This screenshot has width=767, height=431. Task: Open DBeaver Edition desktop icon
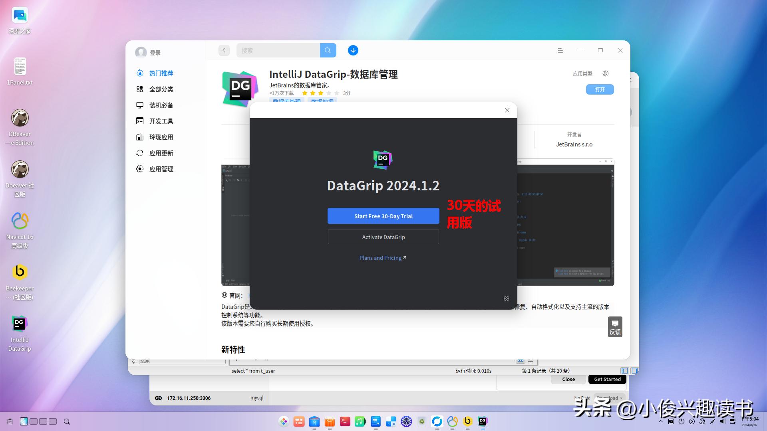(20, 127)
